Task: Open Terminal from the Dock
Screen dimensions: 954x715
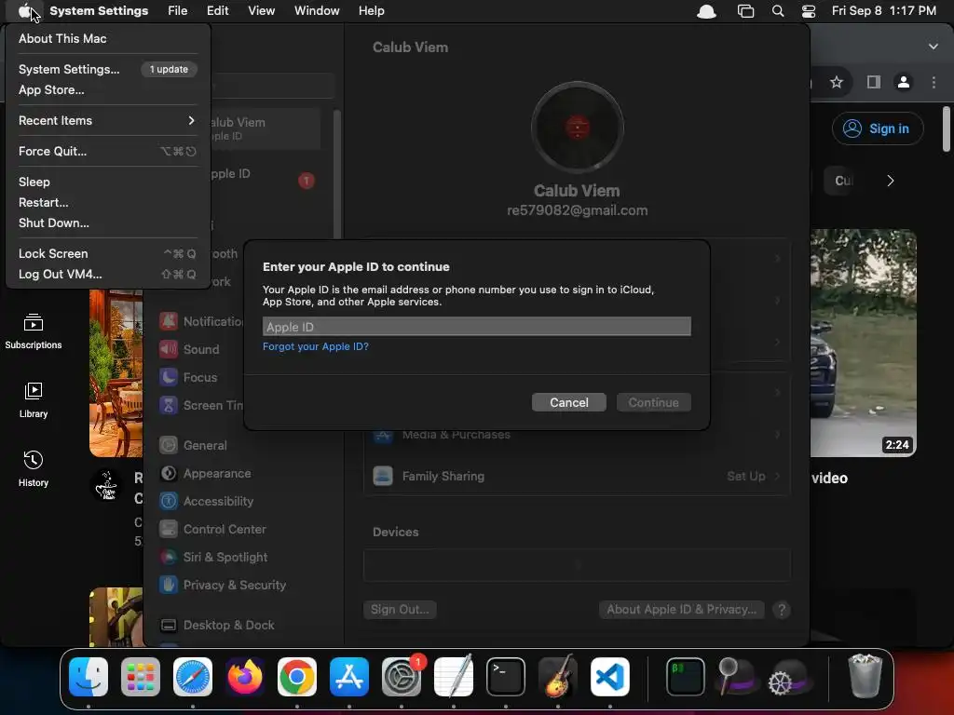Action: point(506,677)
